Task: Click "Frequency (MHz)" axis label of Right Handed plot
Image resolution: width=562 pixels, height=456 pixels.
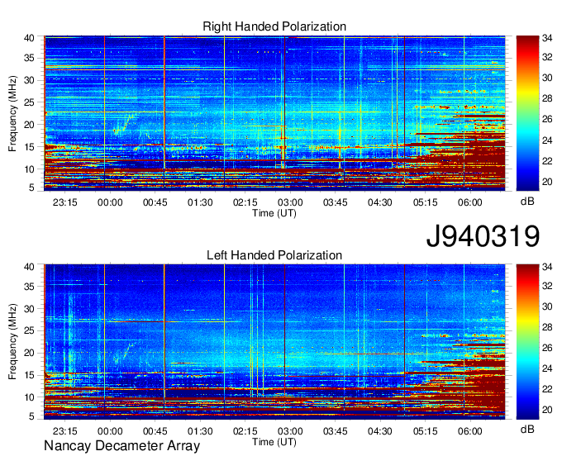Action: click(12, 113)
